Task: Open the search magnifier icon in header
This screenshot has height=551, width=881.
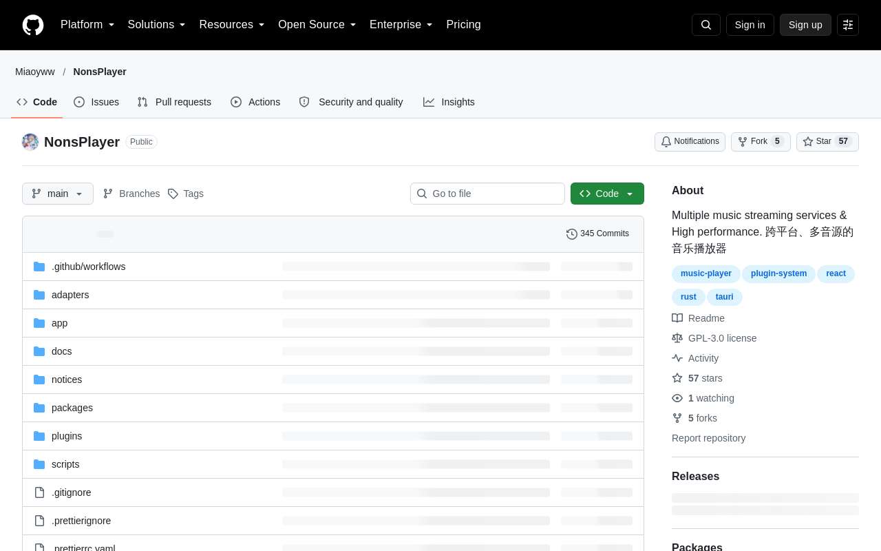Action: pyautogui.click(x=706, y=25)
